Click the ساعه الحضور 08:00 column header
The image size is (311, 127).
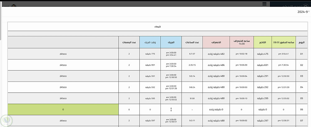click(x=284, y=42)
